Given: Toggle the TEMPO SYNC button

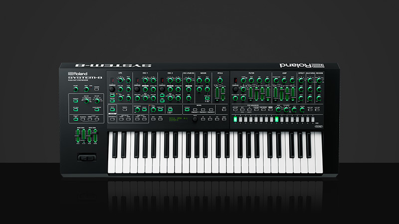Looking at the screenshot, I should pyautogui.click(x=160, y=110).
